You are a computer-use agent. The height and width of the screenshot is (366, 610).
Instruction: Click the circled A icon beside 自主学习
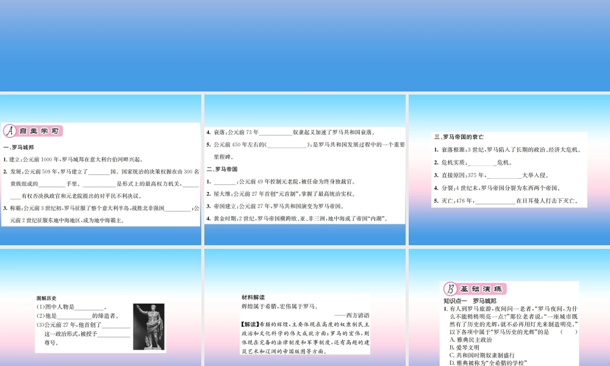[x=9, y=131]
